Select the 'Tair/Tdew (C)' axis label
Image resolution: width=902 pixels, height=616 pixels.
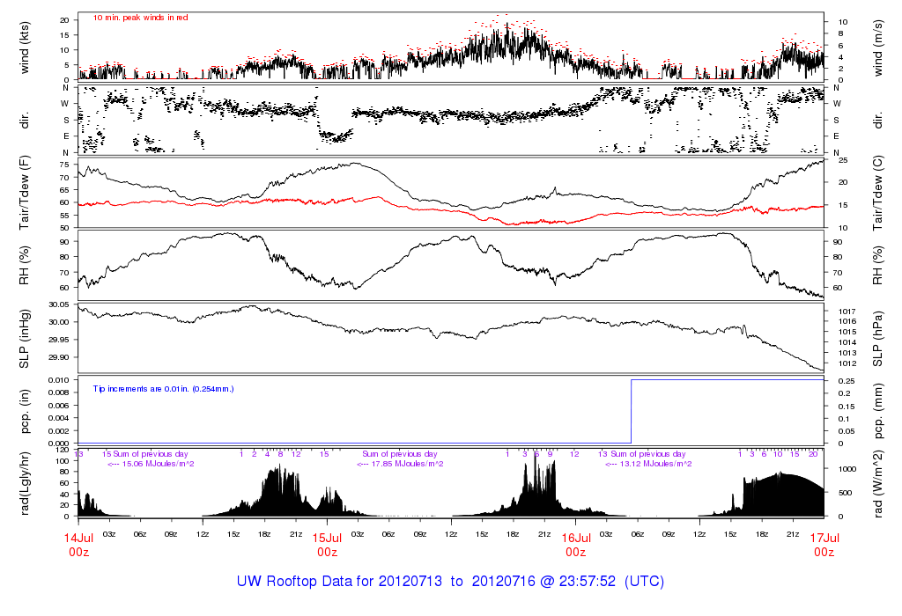(x=877, y=193)
